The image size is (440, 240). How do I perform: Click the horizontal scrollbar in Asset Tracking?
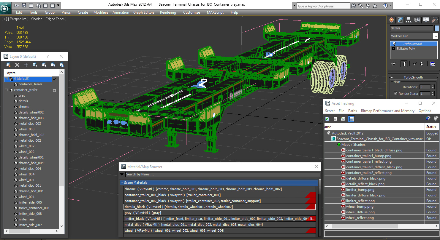click(x=365, y=226)
